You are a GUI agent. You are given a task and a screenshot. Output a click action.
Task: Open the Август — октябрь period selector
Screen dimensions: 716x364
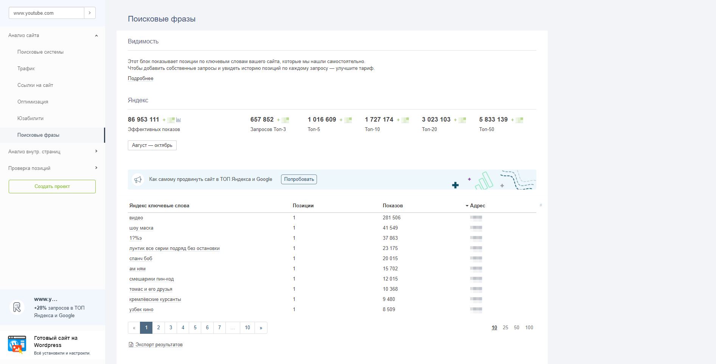(152, 145)
